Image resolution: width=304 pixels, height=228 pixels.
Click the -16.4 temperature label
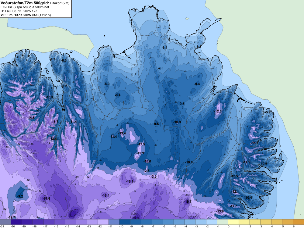pyautogui.click(x=106, y=195)
